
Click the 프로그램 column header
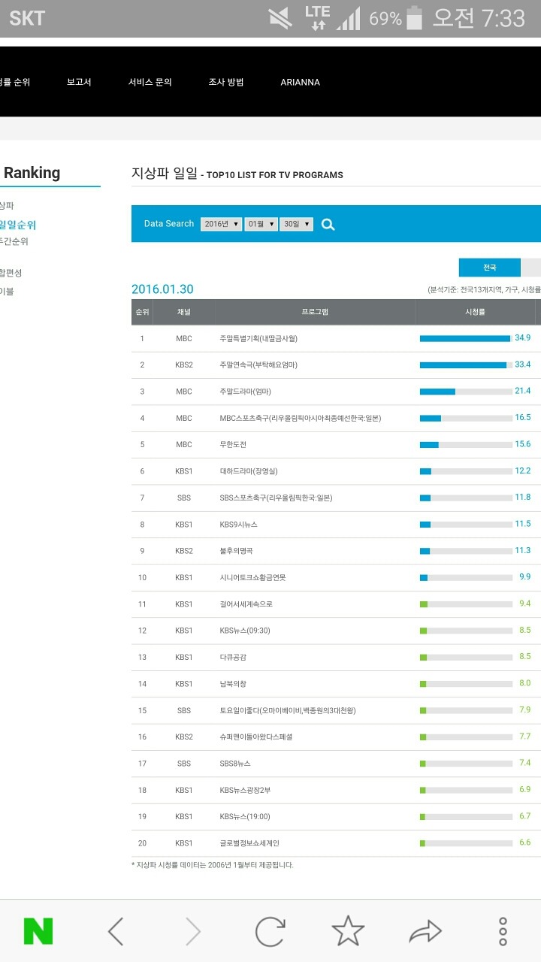click(315, 312)
